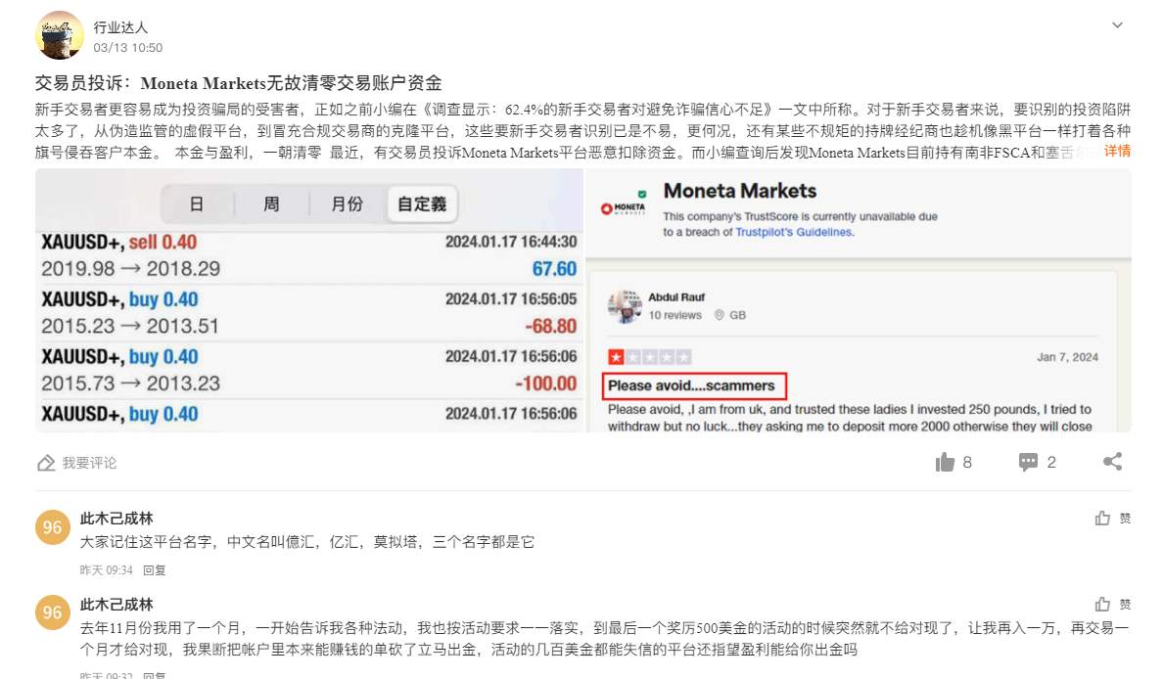1163x679 pixels.
Task: Open the comments bubble icon
Action: (x=1028, y=463)
